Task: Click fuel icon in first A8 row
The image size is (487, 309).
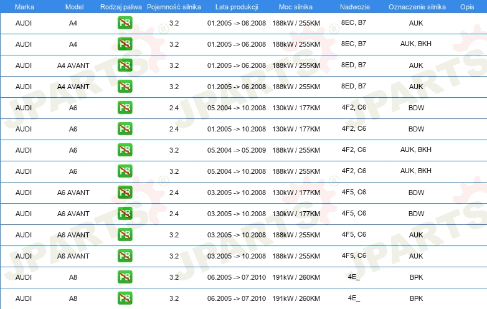Action: tap(125, 277)
